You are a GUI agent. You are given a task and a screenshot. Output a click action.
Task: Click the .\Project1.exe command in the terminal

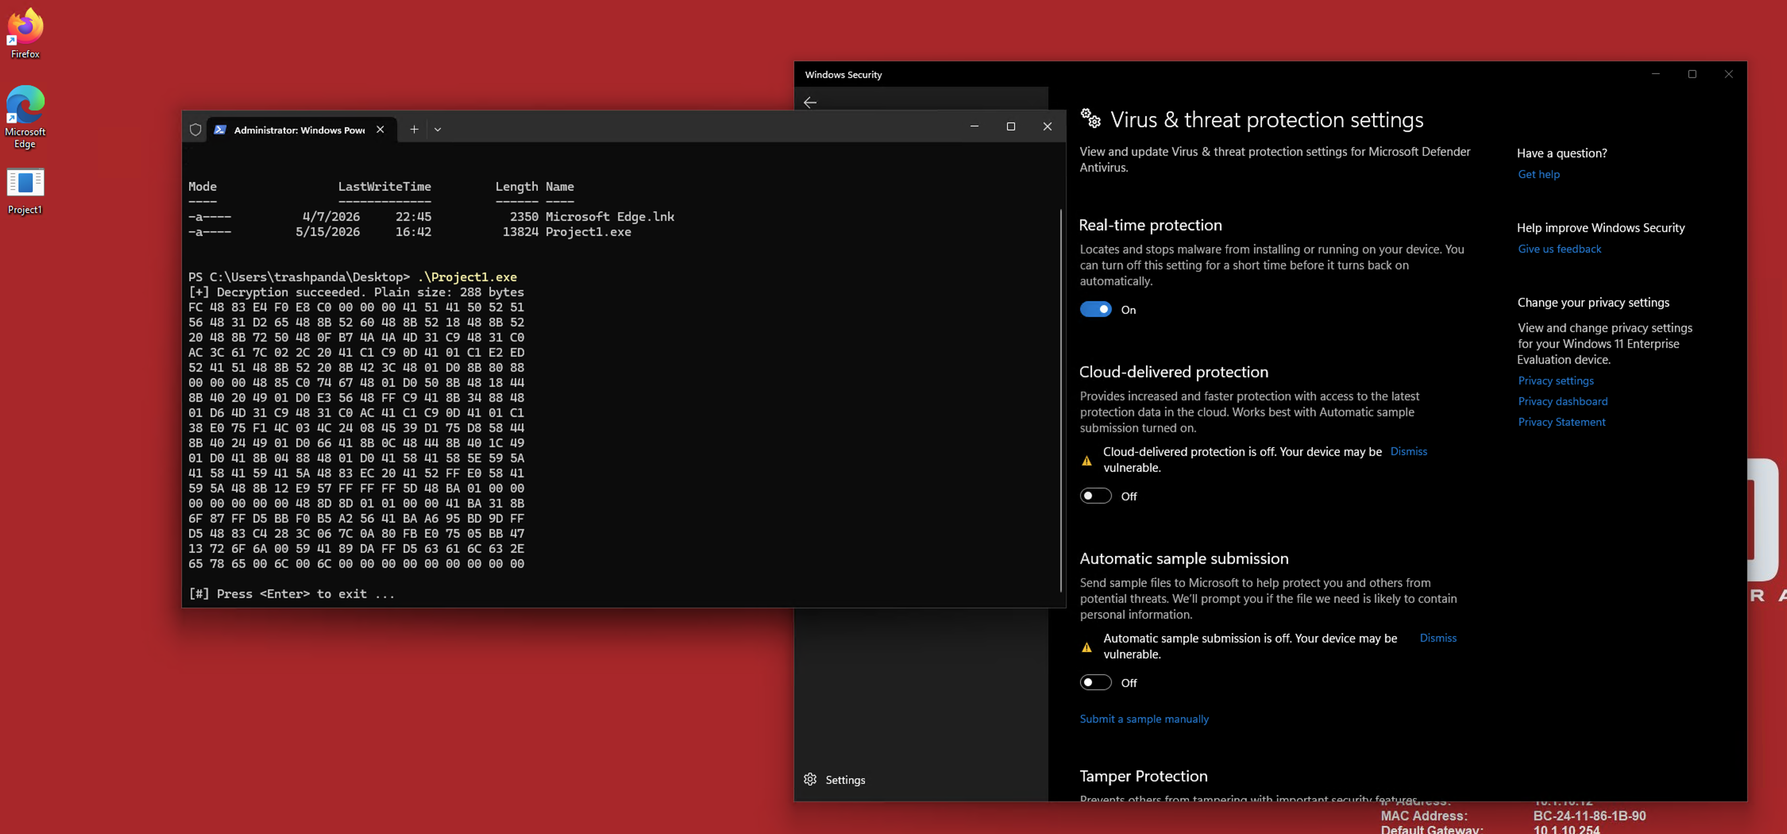pyautogui.click(x=467, y=277)
